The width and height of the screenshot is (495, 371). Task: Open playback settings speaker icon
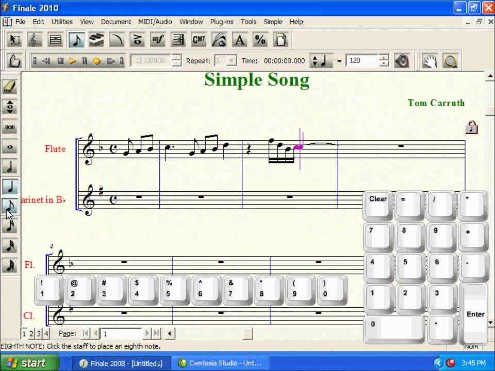pyautogui.click(x=402, y=61)
